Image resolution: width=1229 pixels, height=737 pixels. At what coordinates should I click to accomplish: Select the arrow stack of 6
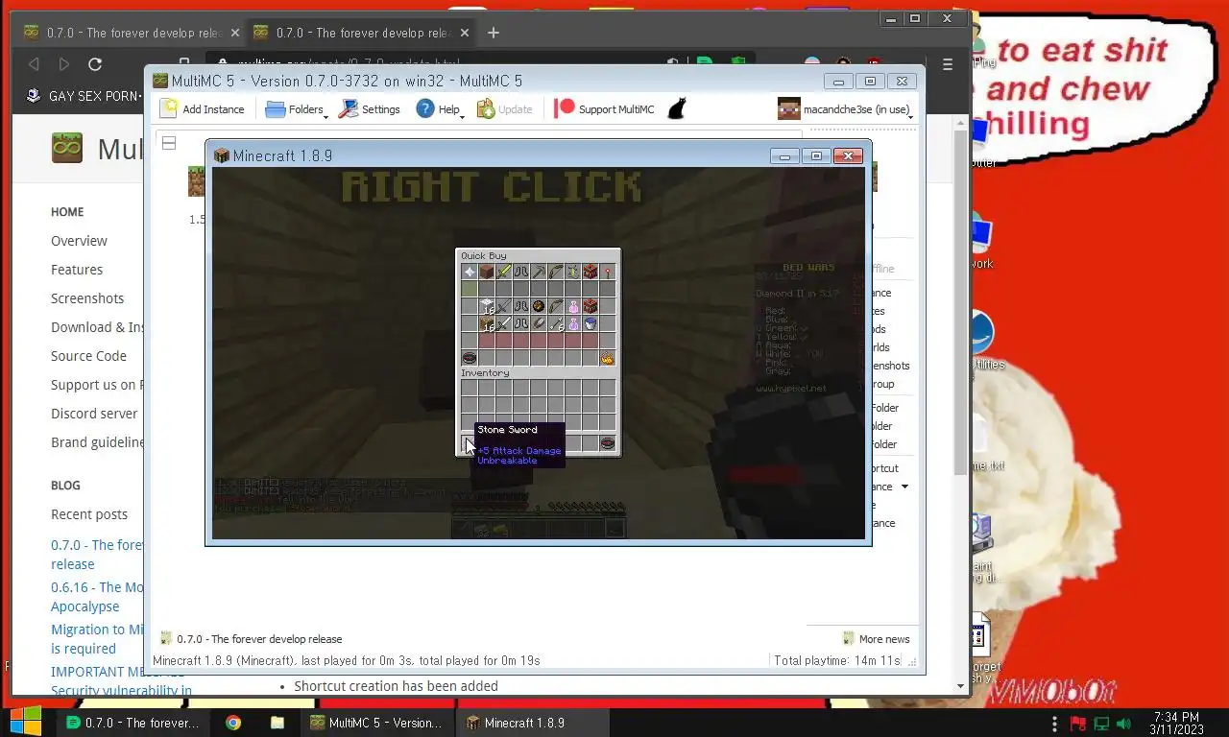(x=555, y=323)
